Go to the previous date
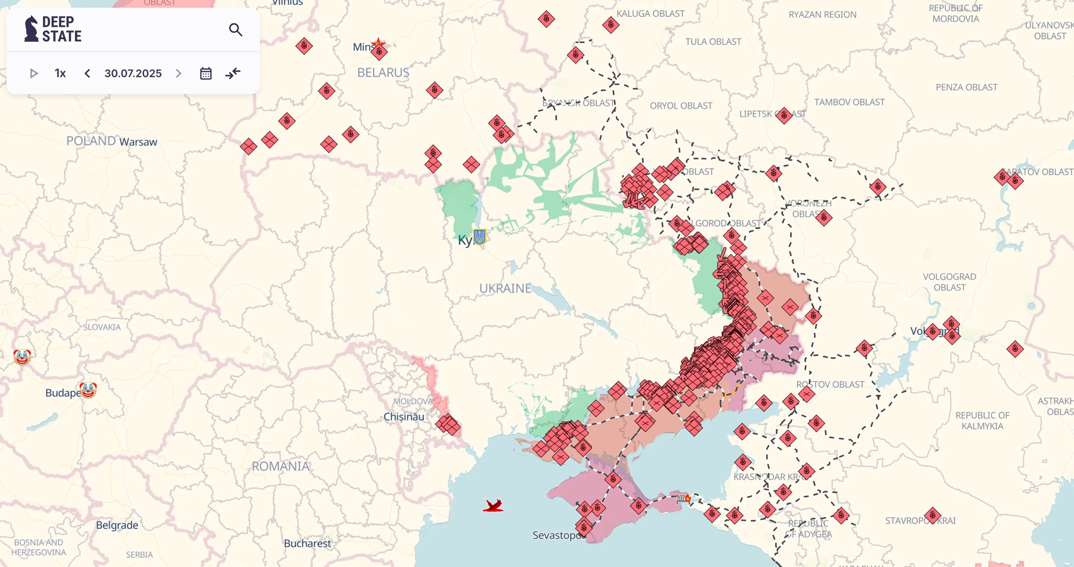This screenshot has width=1074, height=567. [x=87, y=73]
